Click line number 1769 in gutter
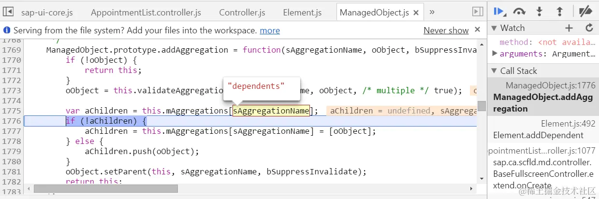The image size is (599, 199). tap(11, 50)
